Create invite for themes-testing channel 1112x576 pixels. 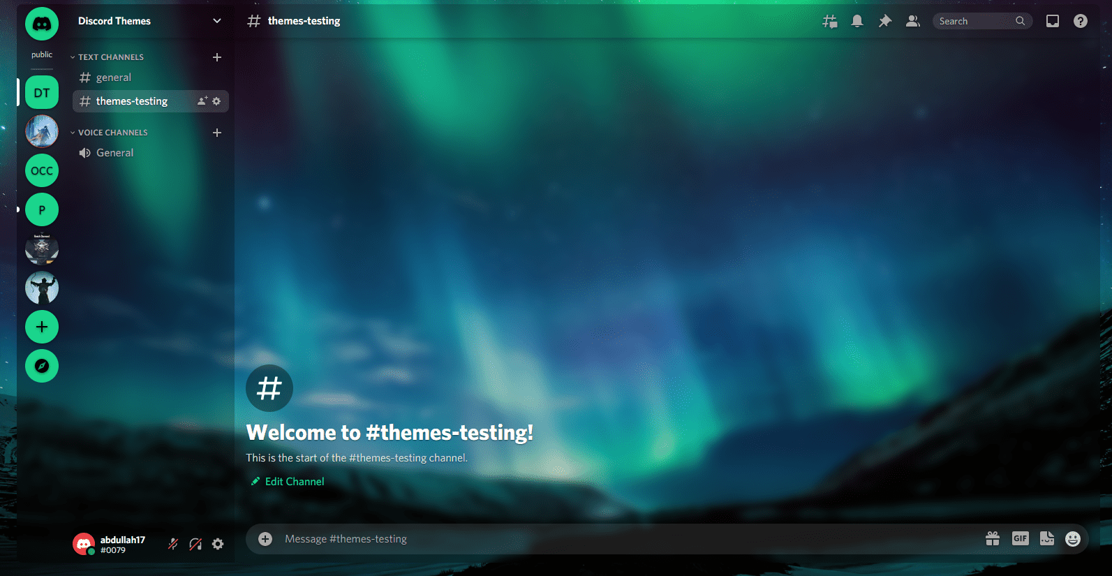point(202,101)
